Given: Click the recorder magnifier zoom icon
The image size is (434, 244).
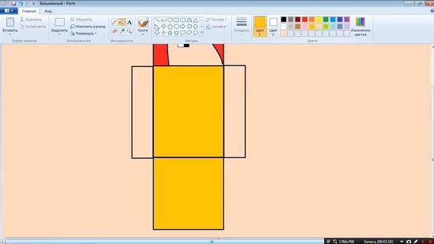Looking at the screenshot, I should (x=335, y=241).
